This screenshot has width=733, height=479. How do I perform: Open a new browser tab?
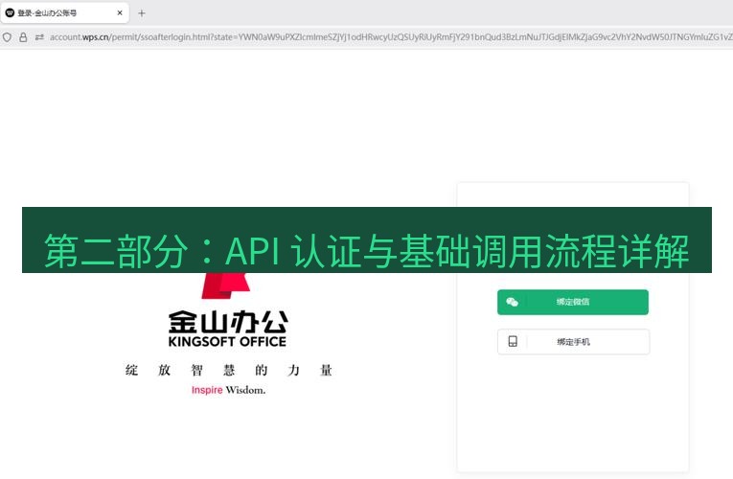[x=142, y=13]
